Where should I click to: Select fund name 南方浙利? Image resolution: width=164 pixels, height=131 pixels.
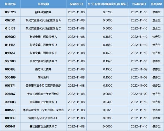(43, 77)
